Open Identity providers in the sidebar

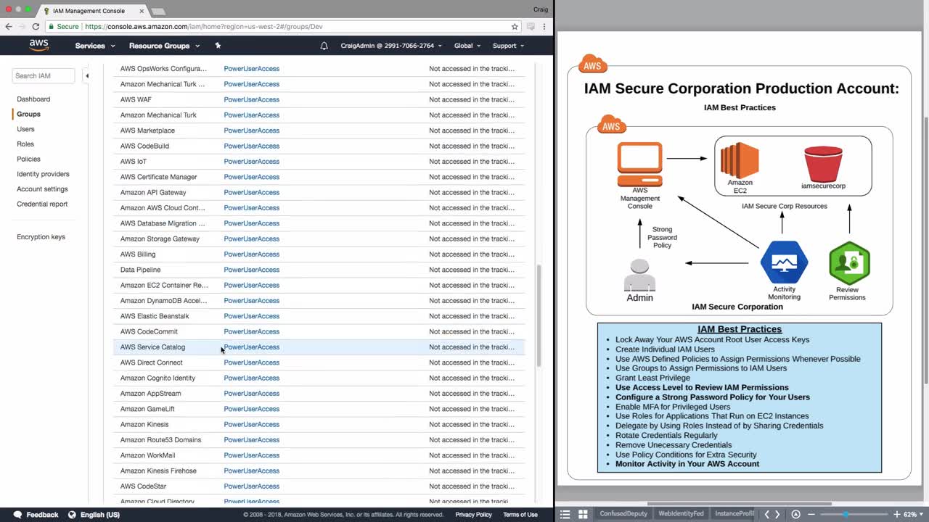[x=43, y=174]
